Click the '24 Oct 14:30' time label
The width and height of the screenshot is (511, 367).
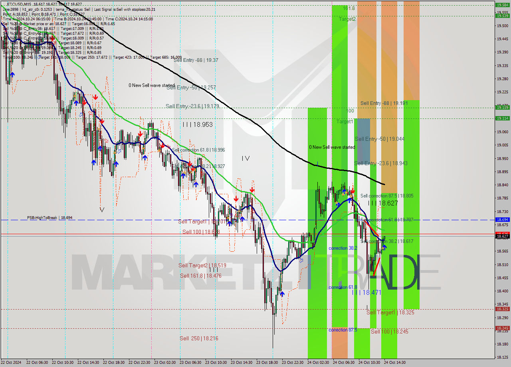[x=394, y=362]
